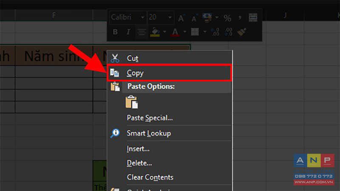Click the Font Color red A icon
Viewport: 340px width, 191px height.
tap(175, 32)
